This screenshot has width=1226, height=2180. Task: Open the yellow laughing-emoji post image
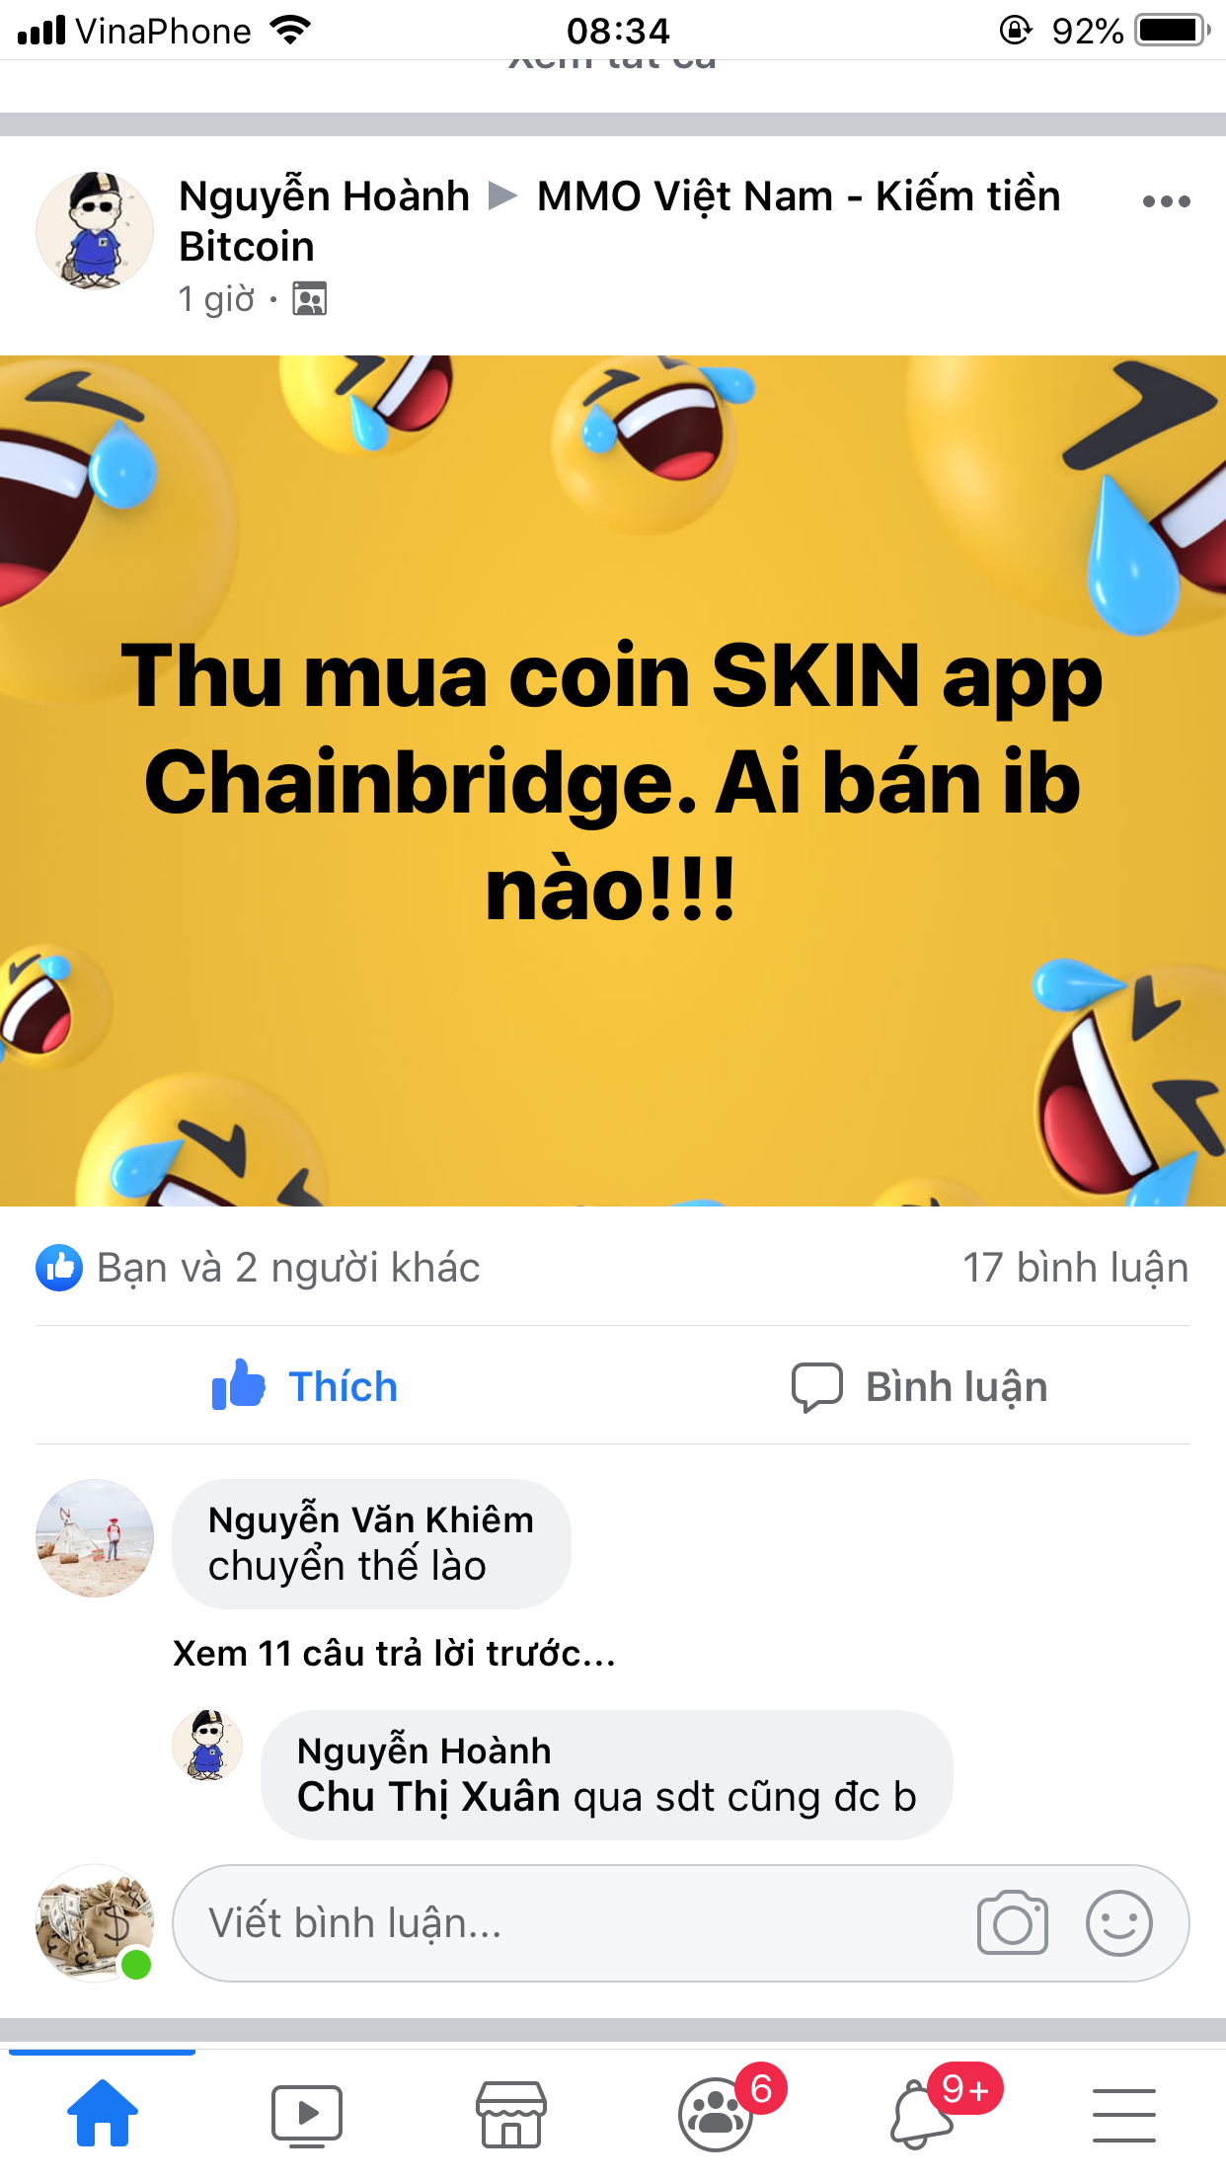[613, 780]
